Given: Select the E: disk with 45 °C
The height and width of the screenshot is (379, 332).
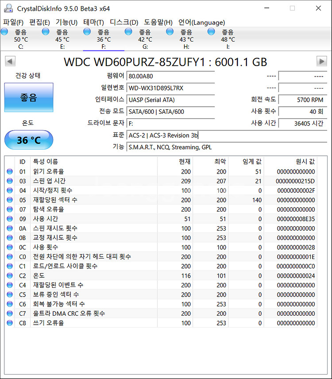Looking at the screenshot, I should pyautogui.click(x=62, y=39).
